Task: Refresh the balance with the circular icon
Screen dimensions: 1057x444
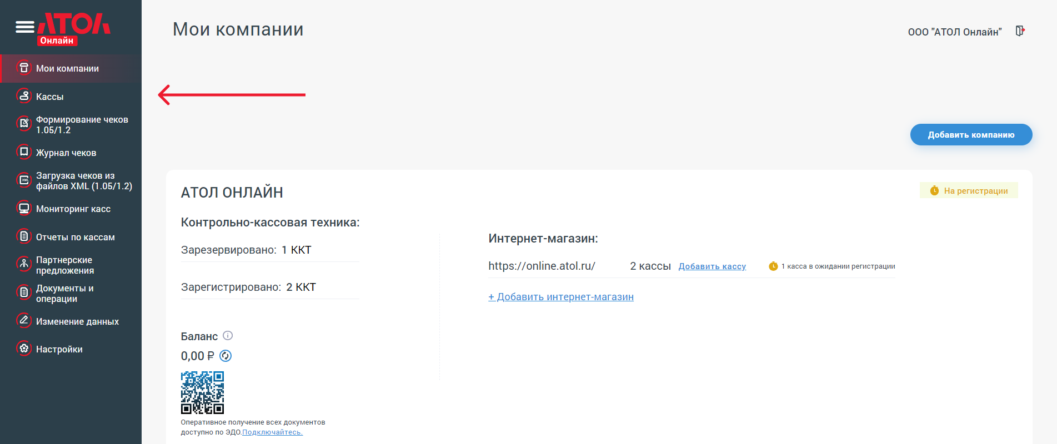Action: pos(226,356)
